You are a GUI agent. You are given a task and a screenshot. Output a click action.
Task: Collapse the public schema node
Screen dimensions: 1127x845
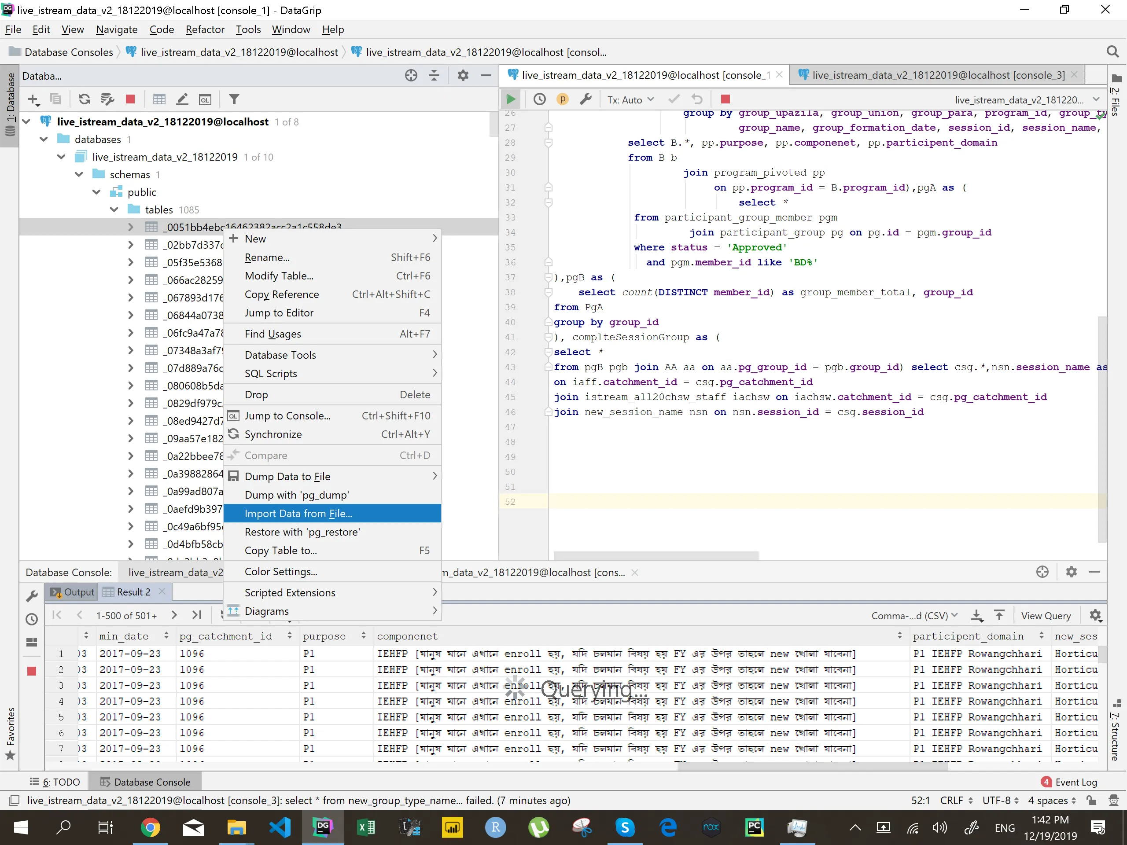point(96,192)
